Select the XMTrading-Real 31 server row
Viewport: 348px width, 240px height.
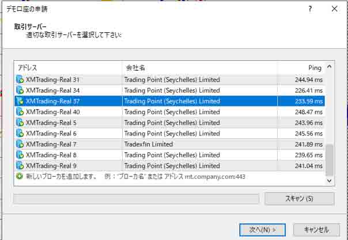[x=169, y=80]
